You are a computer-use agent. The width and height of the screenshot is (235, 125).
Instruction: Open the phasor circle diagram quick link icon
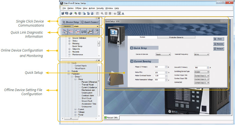pyautogui.click(x=77, y=32)
